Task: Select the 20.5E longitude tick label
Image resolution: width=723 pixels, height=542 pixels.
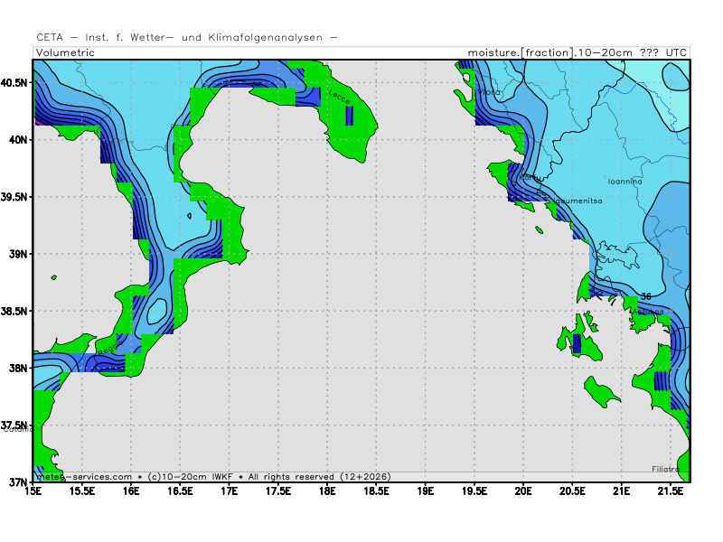Action: tap(572, 491)
